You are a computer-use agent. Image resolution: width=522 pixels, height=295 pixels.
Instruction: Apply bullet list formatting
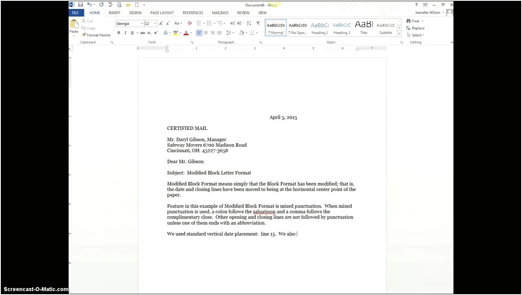pyautogui.click(x=199, y=24)
